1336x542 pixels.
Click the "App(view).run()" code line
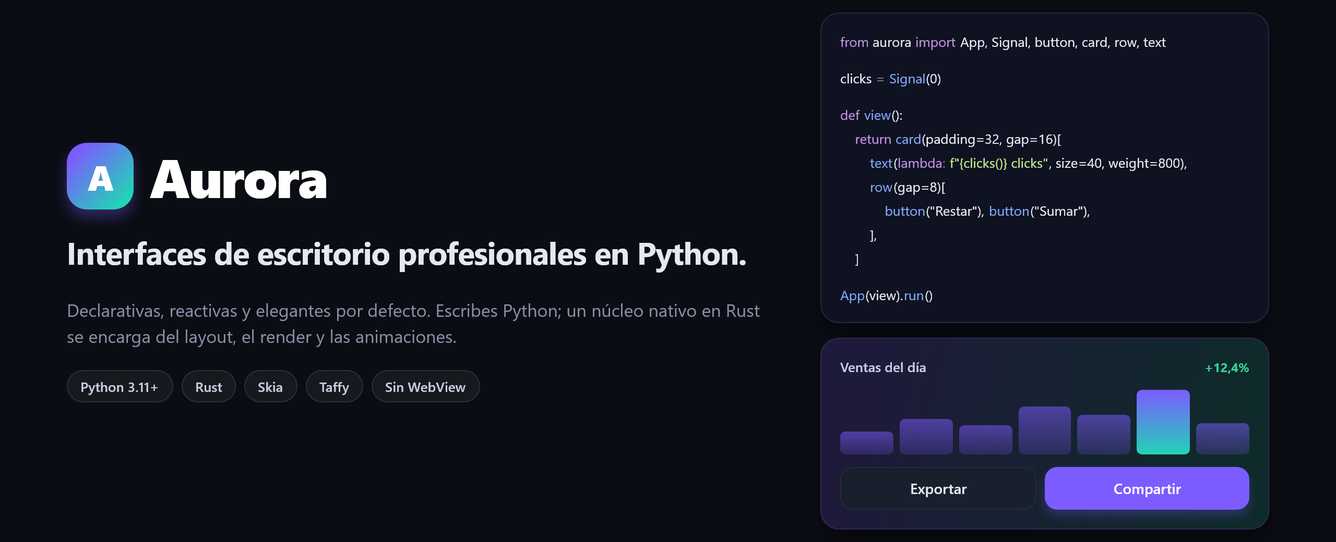click(x=886, y=296)
